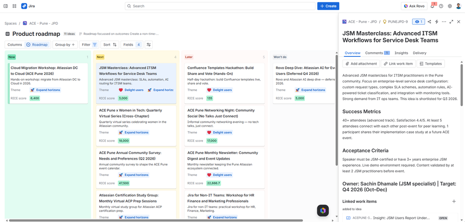The image size is (465, 222).
Task: Click RICE score 47,500 value
Action: 124,183
